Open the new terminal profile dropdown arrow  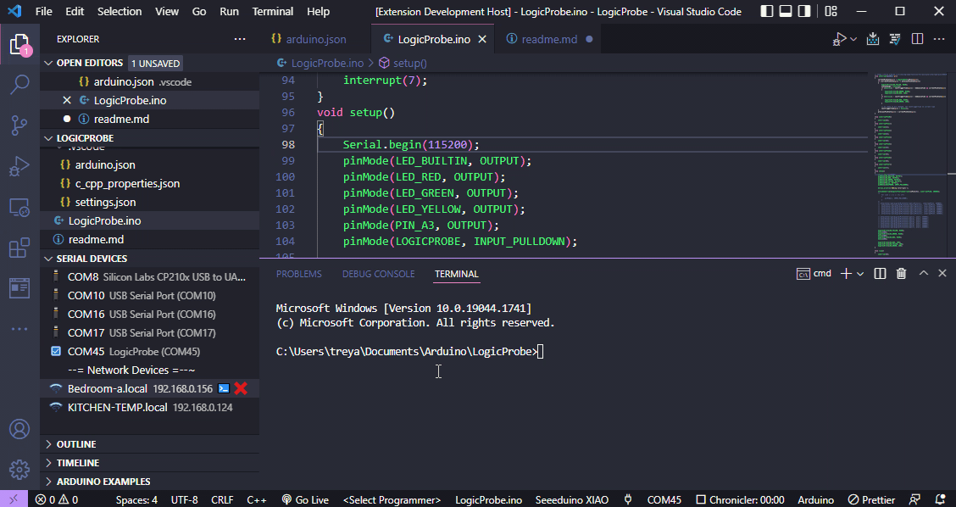[860, 274]
